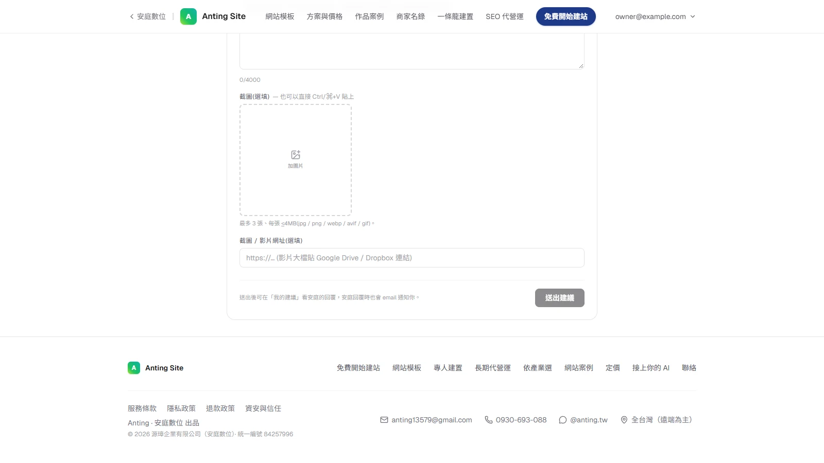Click the phone icon beside 0930-693-088
The width and height of the screenshot is (824, 463).
489,420
